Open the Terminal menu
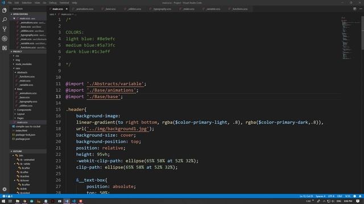The image size is (364, 204). tap(64, 3)
